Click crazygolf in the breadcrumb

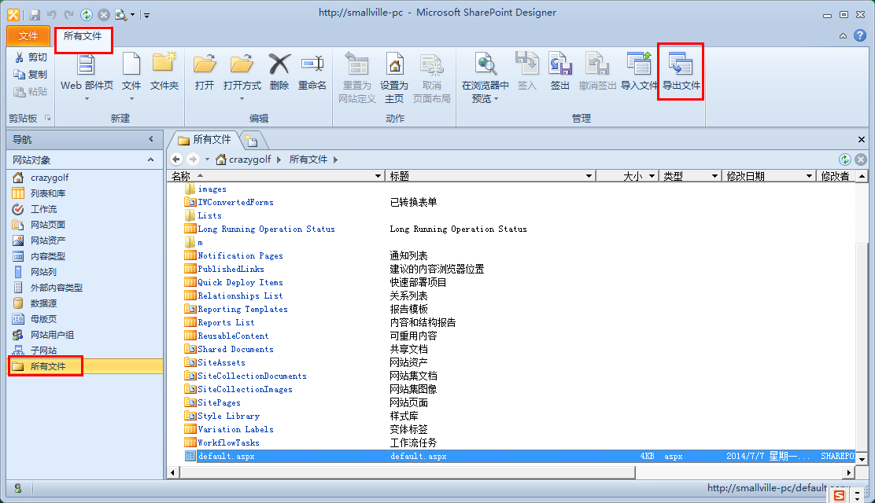pyautogui.click(x=250, y=160)
